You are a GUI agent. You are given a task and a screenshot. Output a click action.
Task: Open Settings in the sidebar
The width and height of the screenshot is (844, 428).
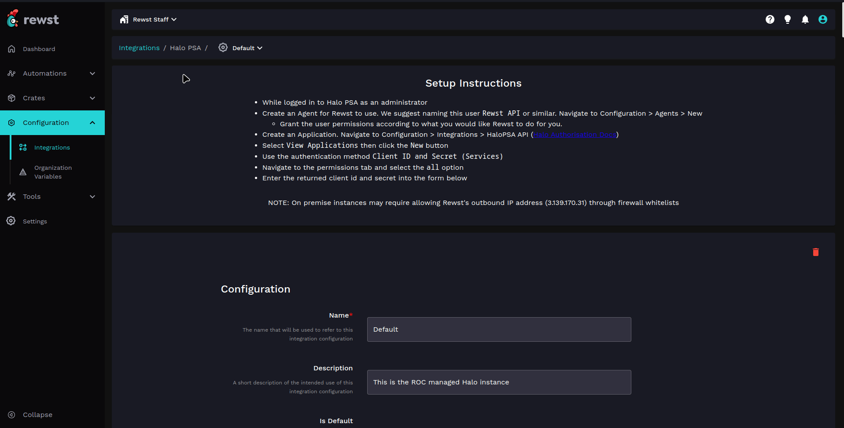click(x=35, y=221)
